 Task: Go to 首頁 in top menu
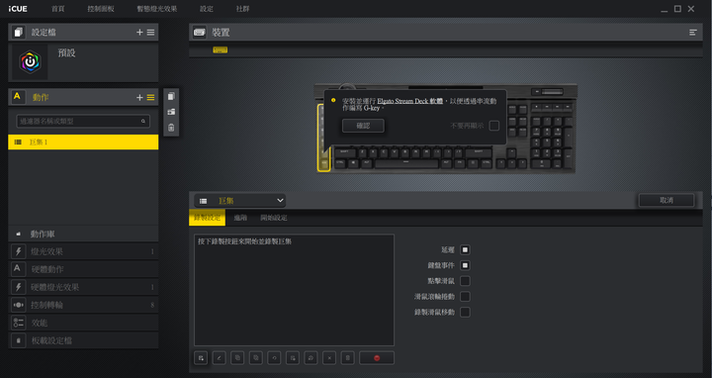57,9
